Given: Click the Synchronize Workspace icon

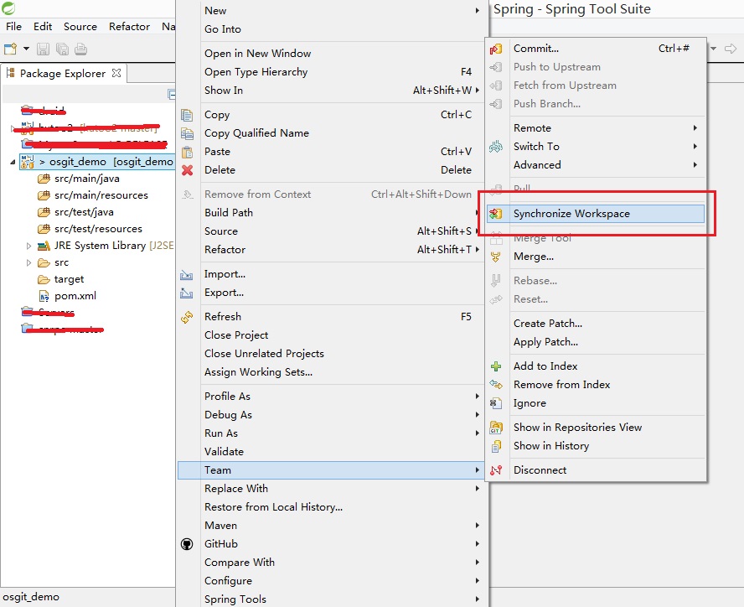Looking at the screenshot, I should 496,214.
